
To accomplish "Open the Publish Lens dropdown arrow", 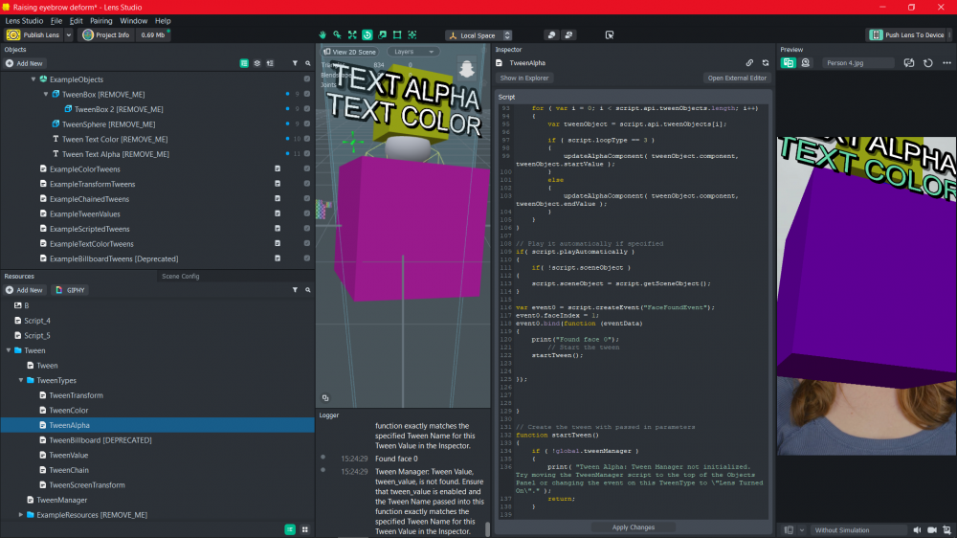I will [x=68, y=34].
